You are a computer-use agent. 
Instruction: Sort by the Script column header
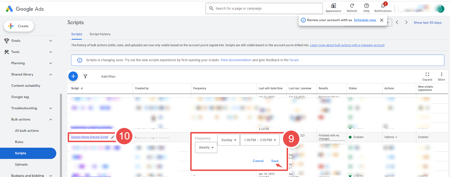(x=77, y=88)
